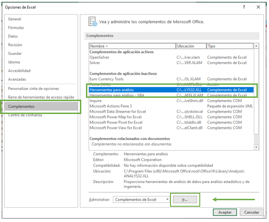Select Microsoft Data Streamer for Excel
269x222 pixels.
171,112
